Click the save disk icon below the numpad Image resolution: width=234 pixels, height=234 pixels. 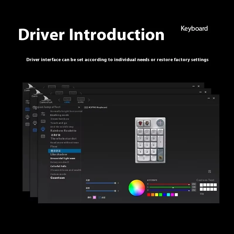coord(209,171)
